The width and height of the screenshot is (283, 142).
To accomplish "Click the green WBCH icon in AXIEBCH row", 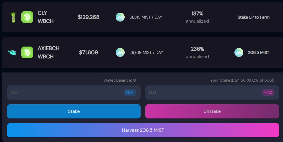I will [27, 52].
